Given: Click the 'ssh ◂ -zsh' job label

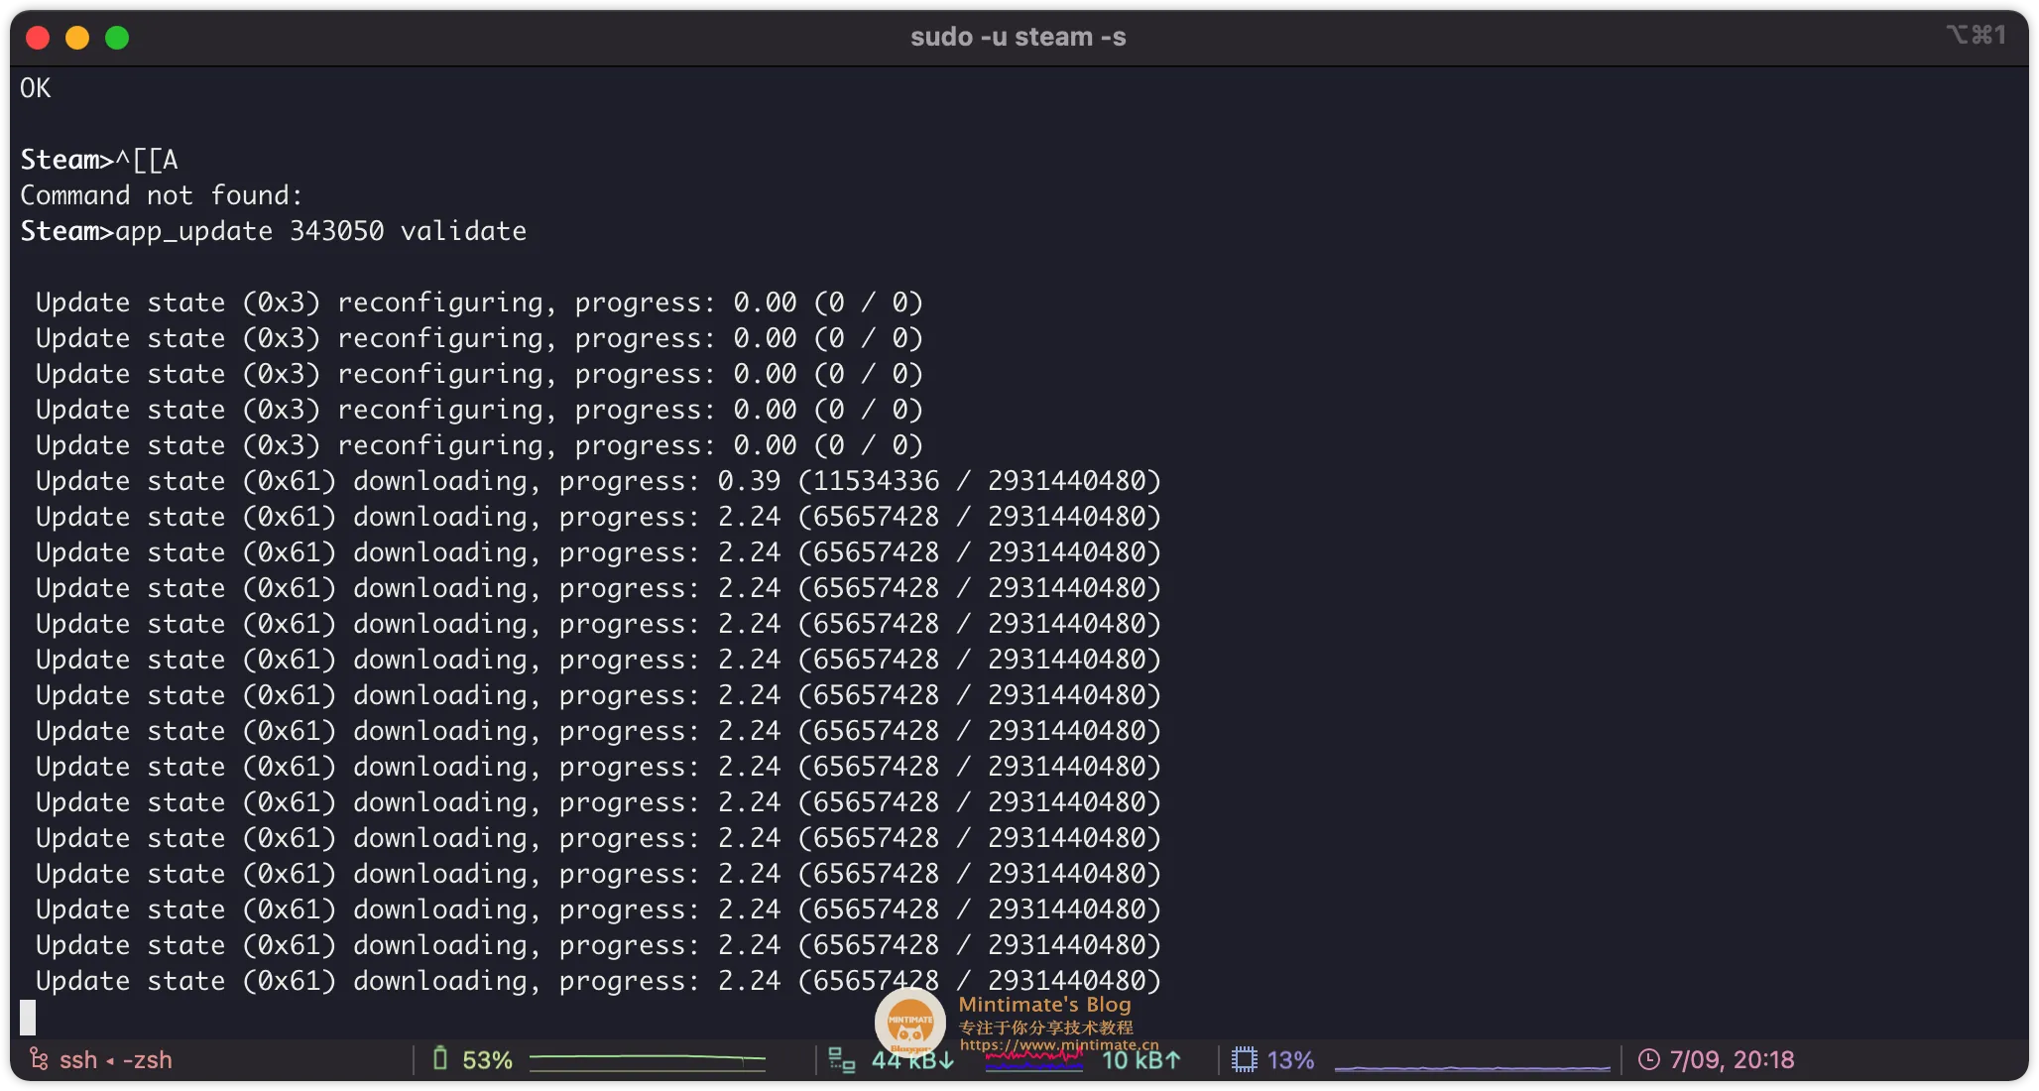Looking at the screenshot, I should 116,1060.
